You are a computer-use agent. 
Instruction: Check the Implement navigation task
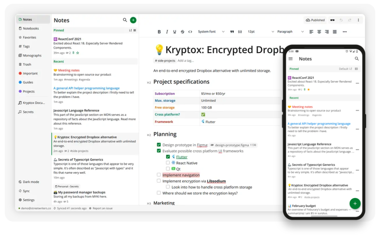coord(159,175)
